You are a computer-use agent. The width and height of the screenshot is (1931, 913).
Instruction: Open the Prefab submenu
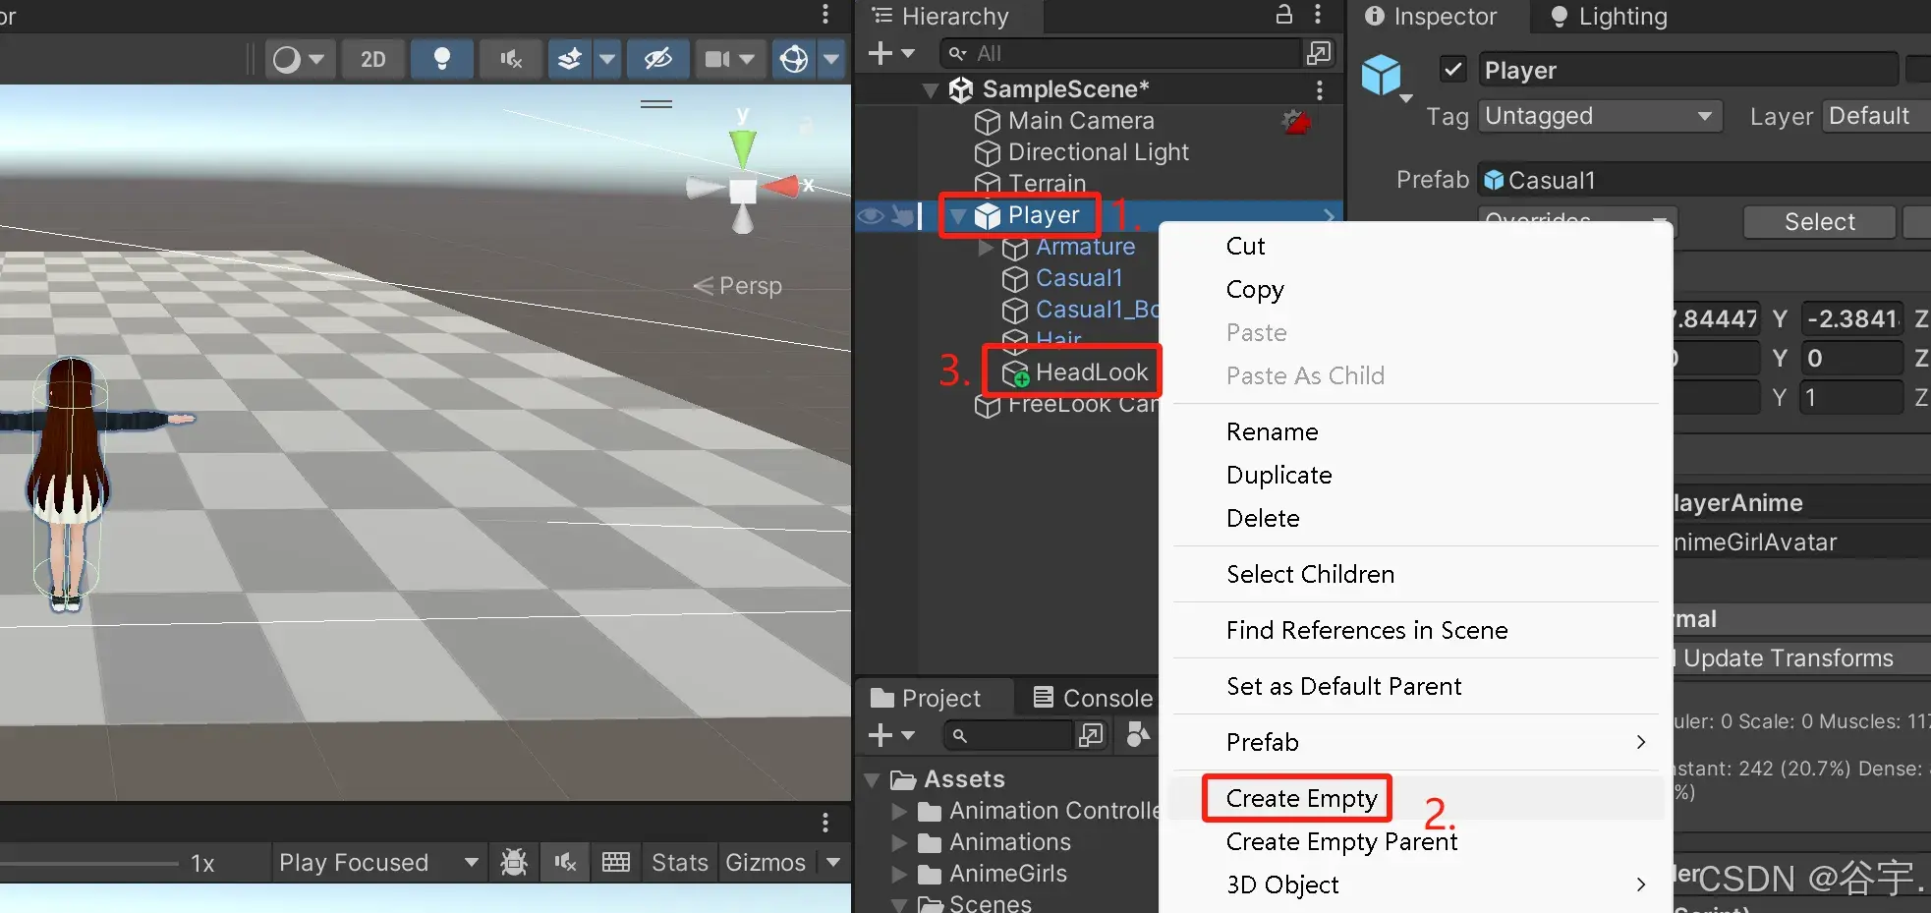tap(1416, 743)
